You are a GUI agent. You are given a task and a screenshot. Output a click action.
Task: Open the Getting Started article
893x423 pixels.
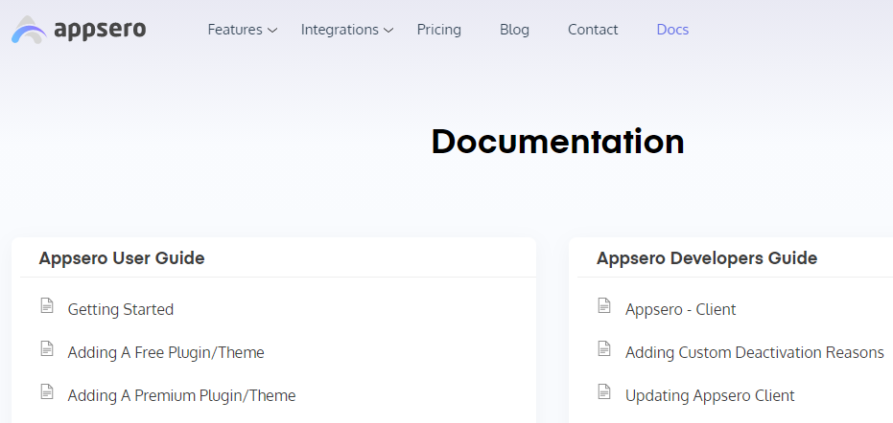pyautogui.click(x=121, y=309)
